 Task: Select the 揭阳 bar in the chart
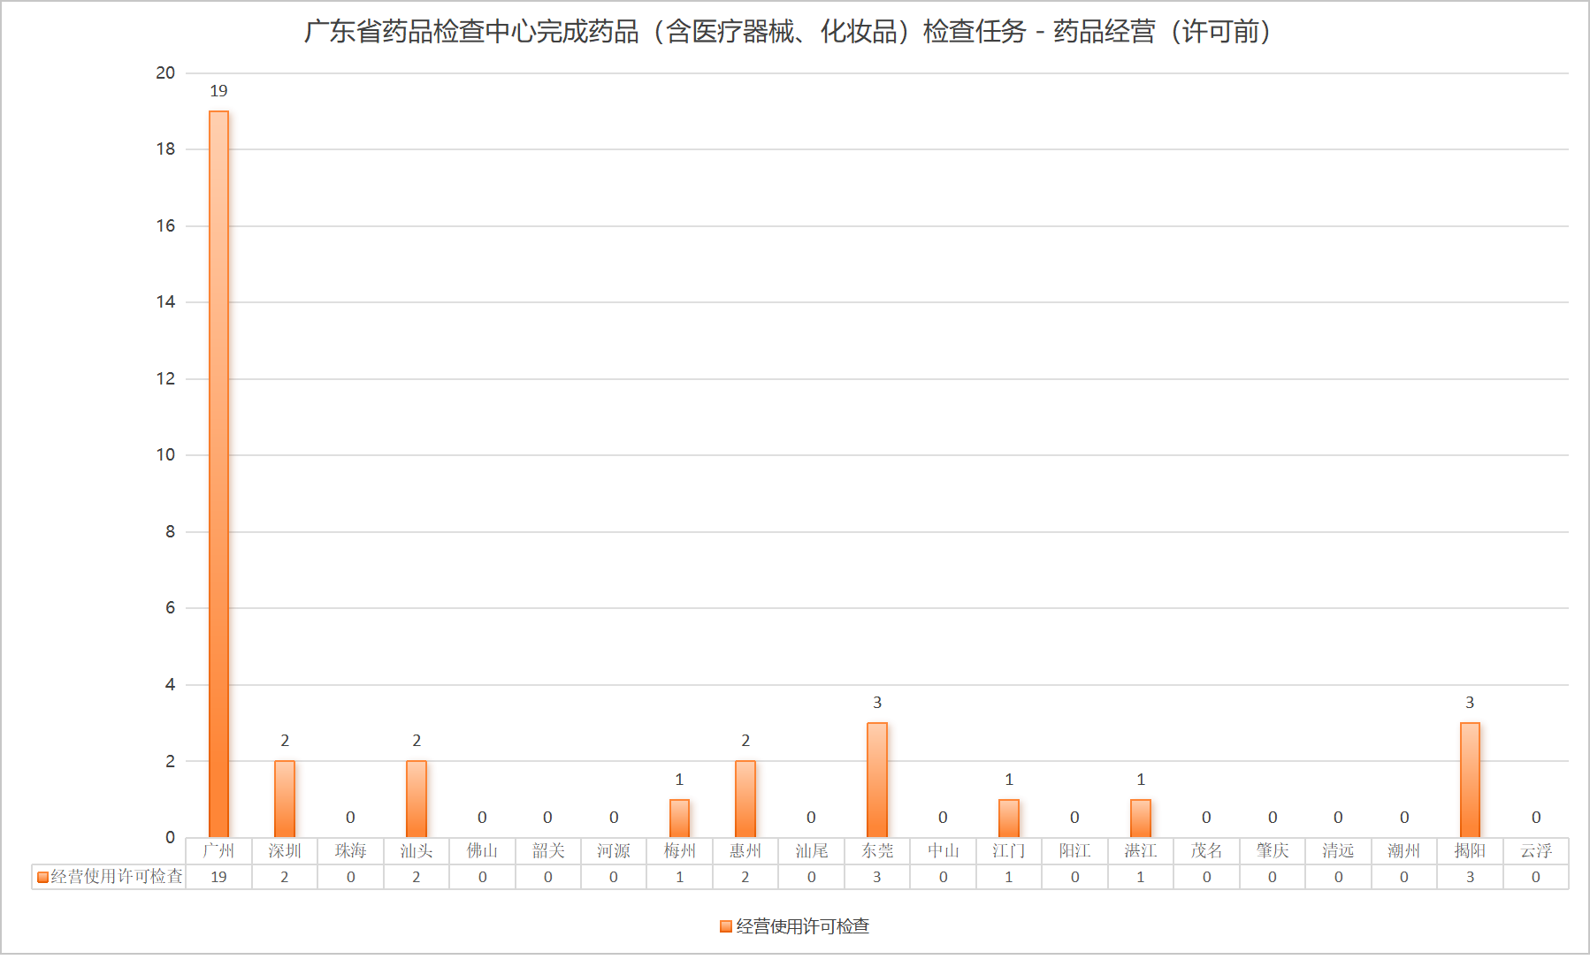click(x=1470, y=780)
